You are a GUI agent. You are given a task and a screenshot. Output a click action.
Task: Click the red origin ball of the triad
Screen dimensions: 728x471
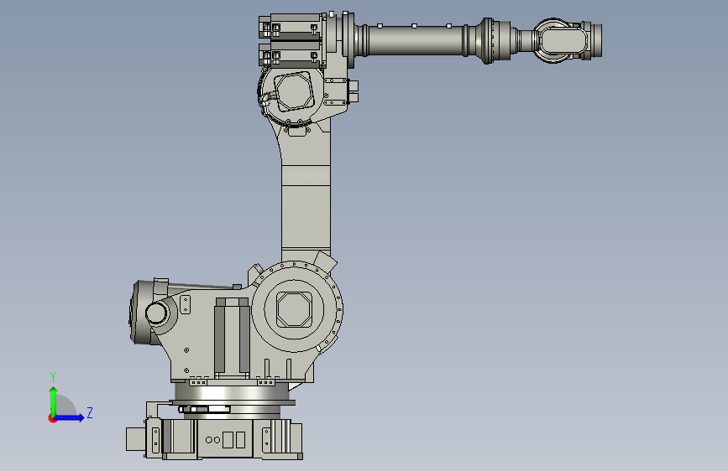click(x=52, y=418)
